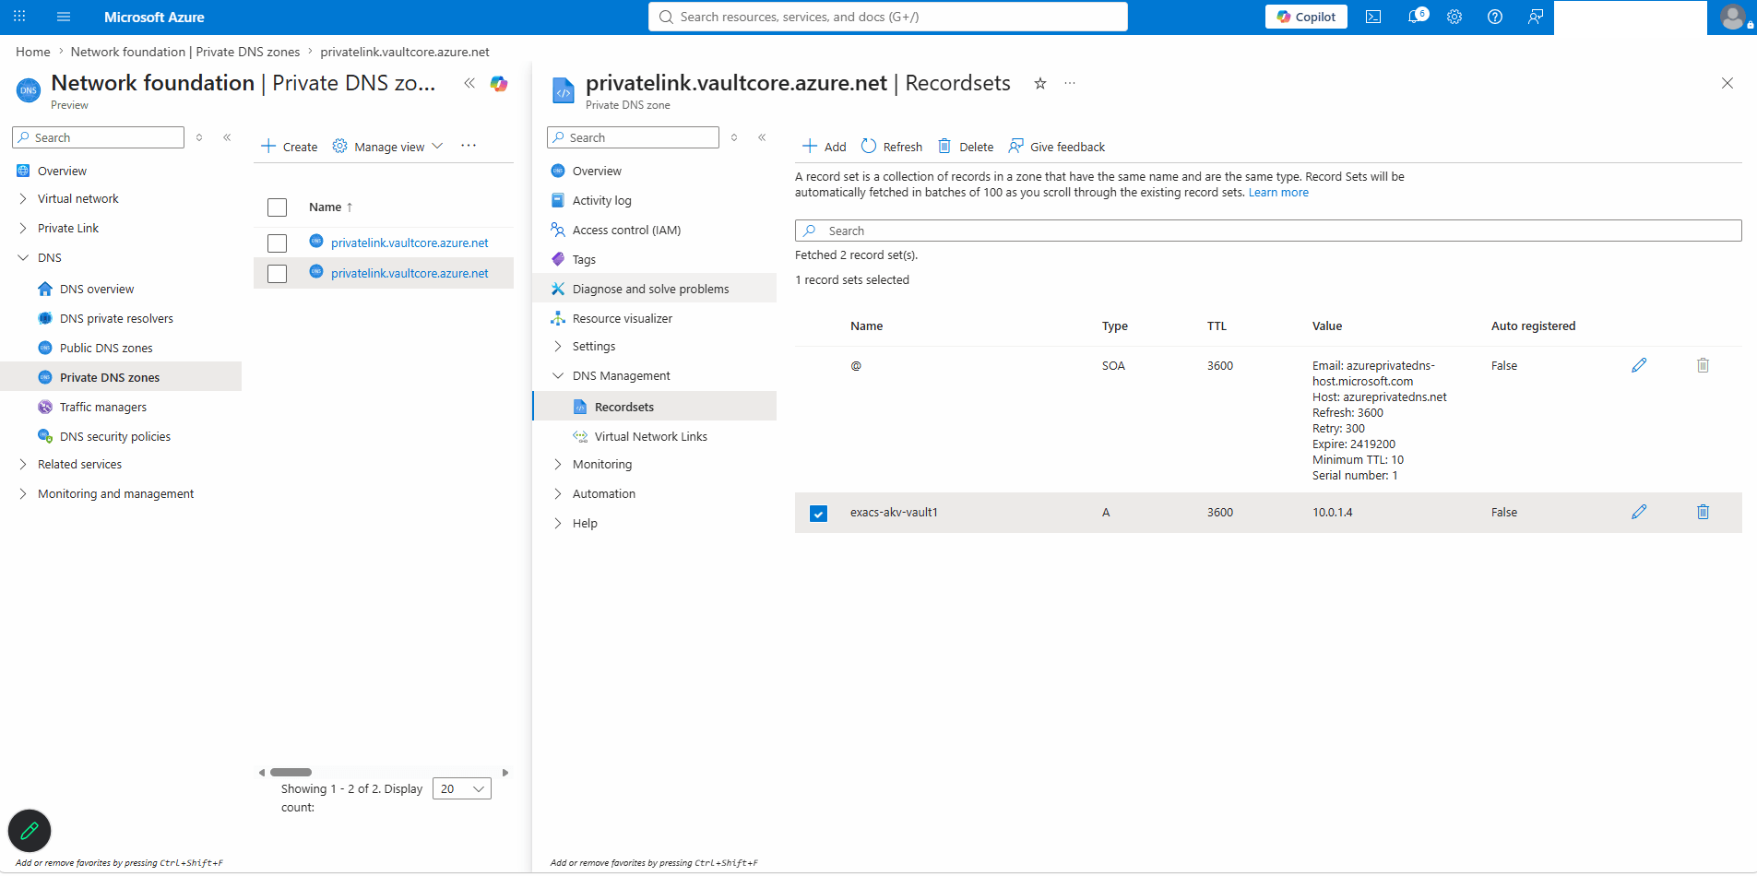Click Delete in the recordsets toolbar
1757x876 pixels.
[966, 147]
